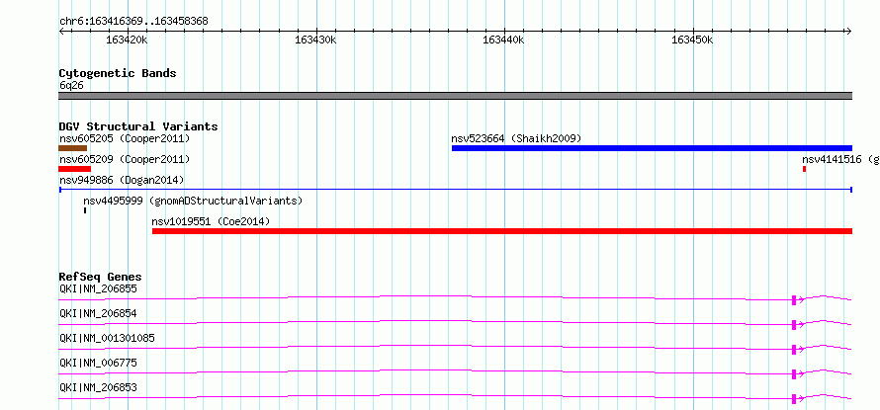Open nsv4141516 variant label

tap(840, 160)
